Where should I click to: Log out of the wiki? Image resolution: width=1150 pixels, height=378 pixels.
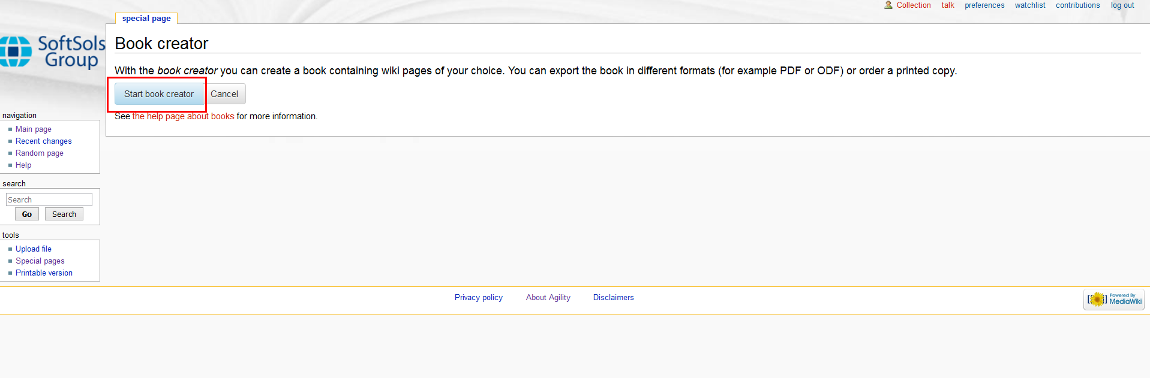point(1122,5)
